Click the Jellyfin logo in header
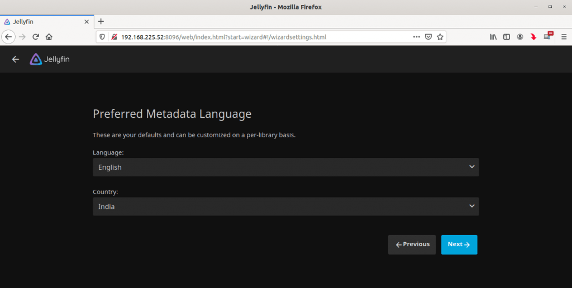Screen dimensions: 572x288 click(50, 59)
